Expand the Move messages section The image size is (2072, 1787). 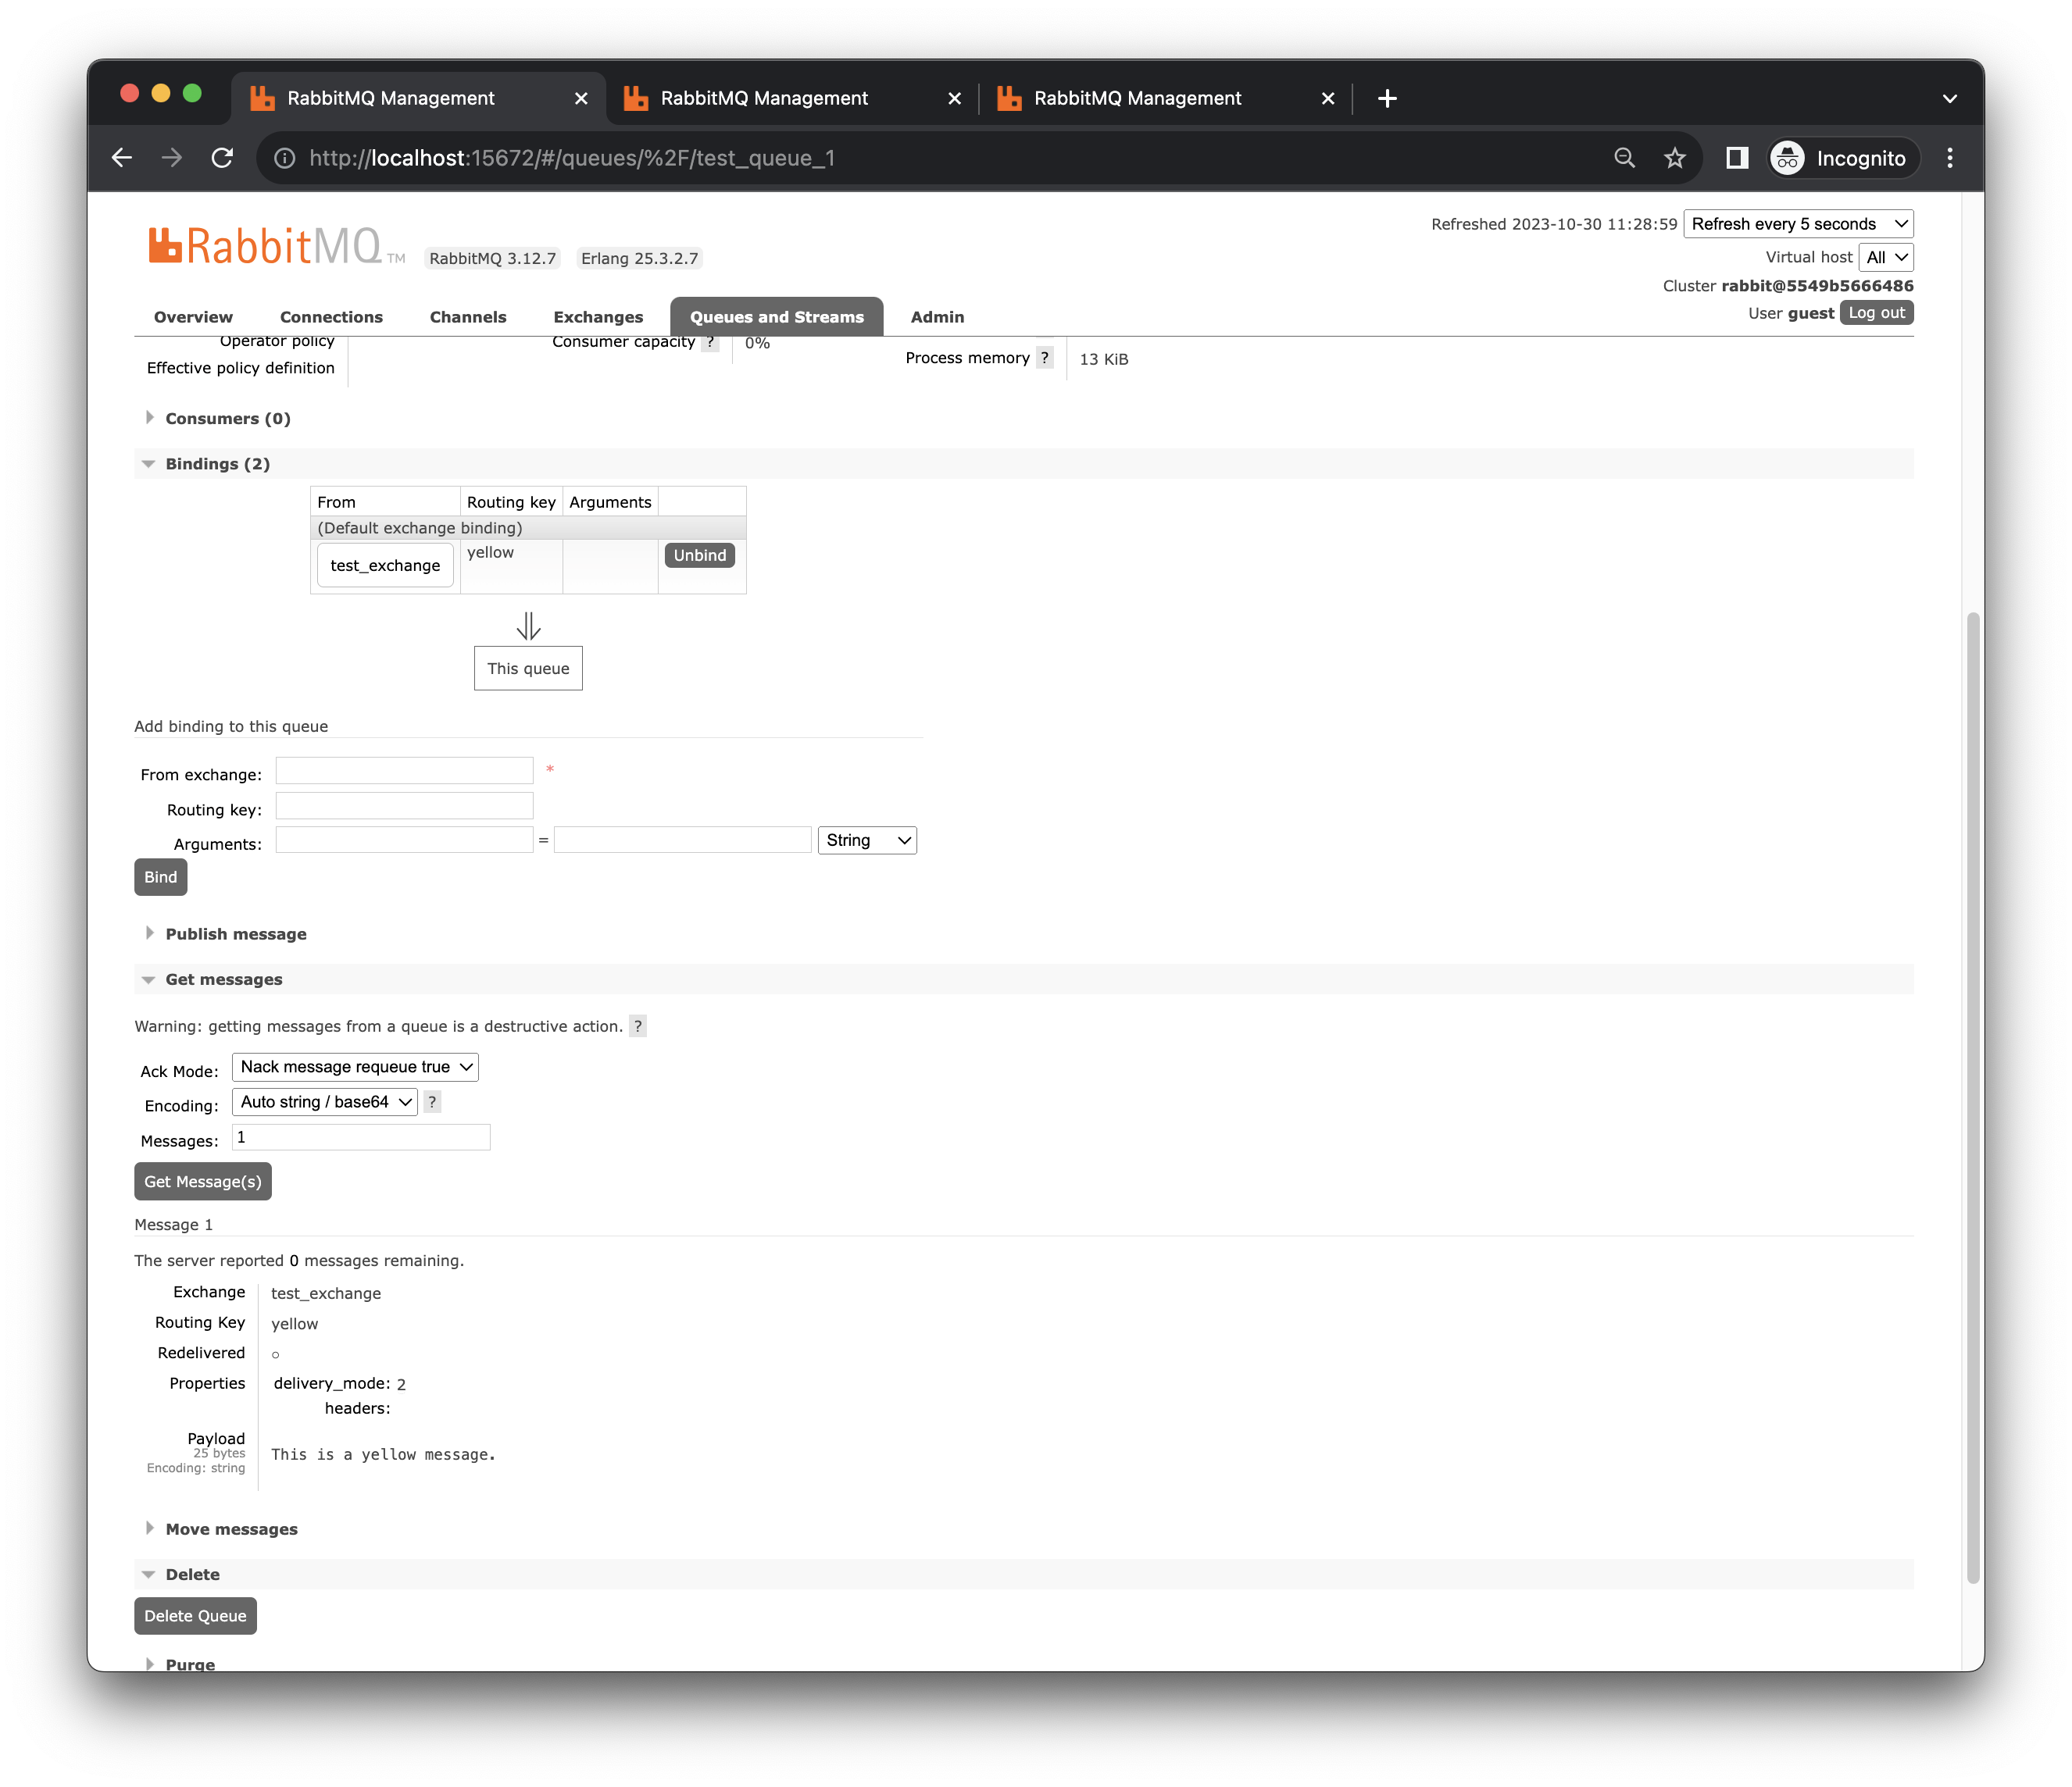[x=231, y=1529]
